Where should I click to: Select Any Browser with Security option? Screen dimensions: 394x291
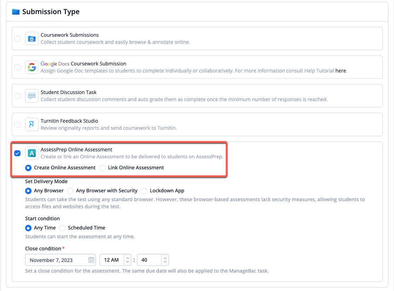[70, 191]
